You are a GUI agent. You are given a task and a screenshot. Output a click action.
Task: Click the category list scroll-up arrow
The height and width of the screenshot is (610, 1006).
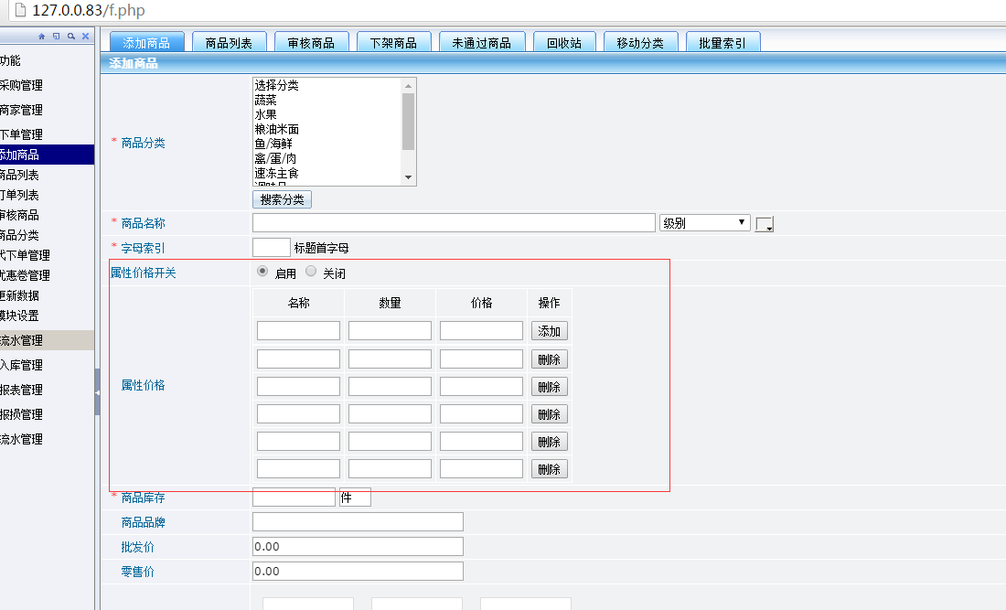408,86
